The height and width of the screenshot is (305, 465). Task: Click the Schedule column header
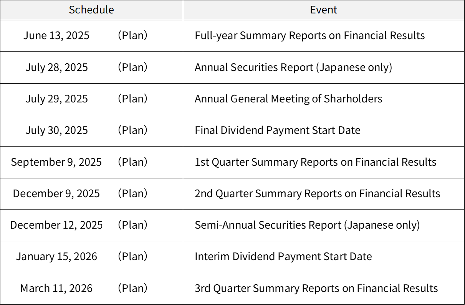(x=91, y=10)
